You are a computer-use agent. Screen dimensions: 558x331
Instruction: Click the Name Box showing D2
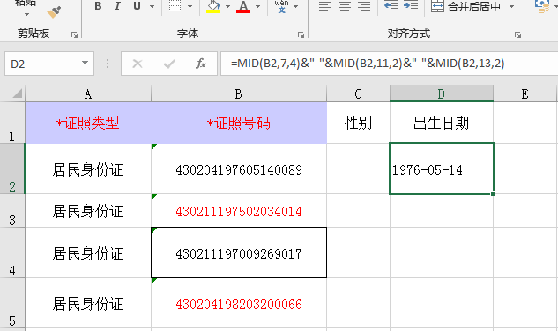tap(49, 64)
